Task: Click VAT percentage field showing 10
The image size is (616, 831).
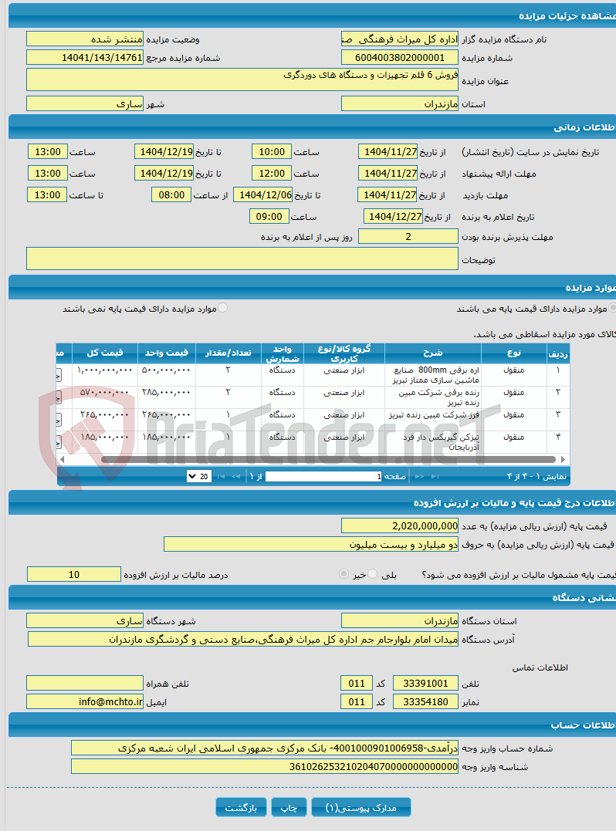Action: pyautogui.click(x=74, y=574)
